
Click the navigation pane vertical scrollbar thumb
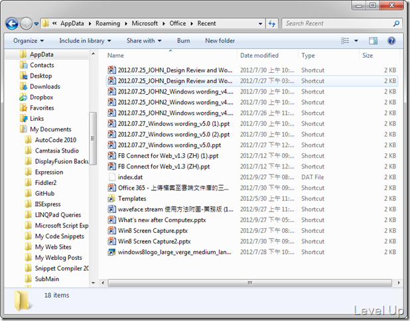coord(93,139)
